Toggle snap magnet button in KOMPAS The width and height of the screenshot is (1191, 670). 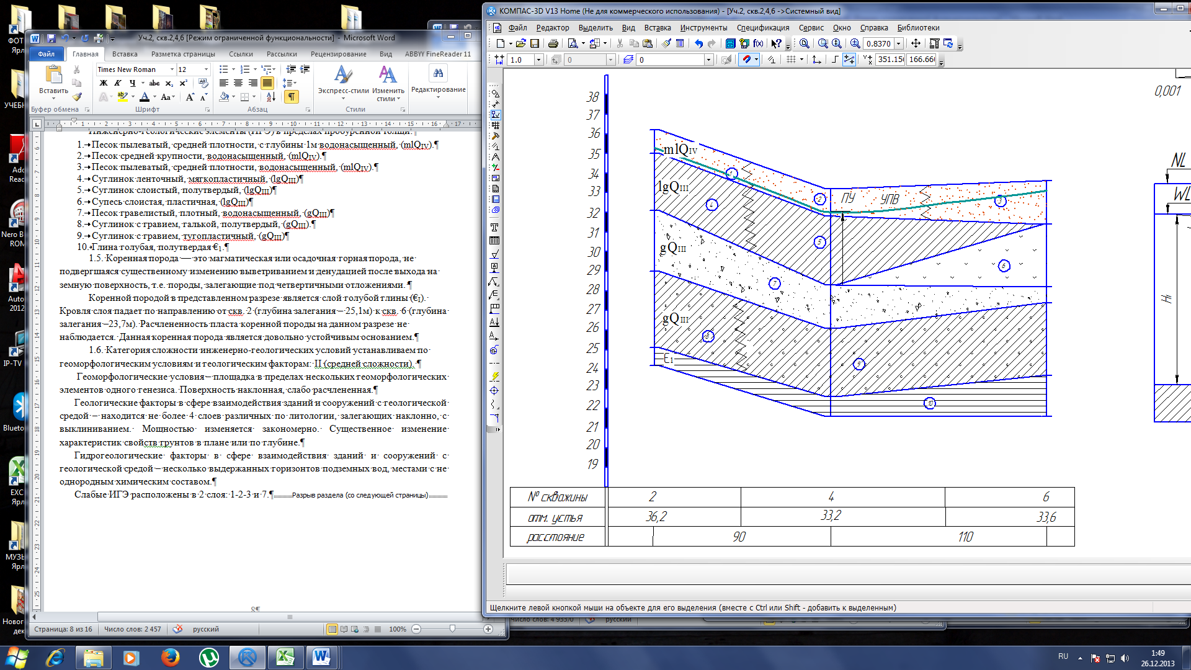(747, 60)
